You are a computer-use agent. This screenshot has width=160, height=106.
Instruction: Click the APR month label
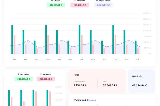pyautogui.click(x=48, y=59)
